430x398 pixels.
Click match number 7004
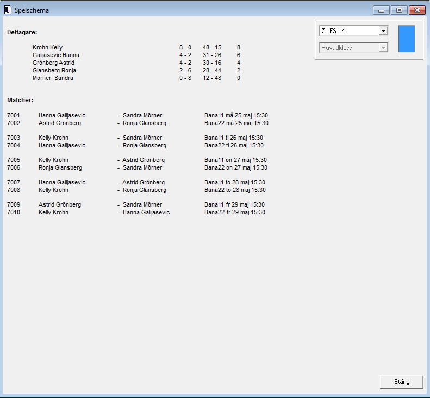14,146
